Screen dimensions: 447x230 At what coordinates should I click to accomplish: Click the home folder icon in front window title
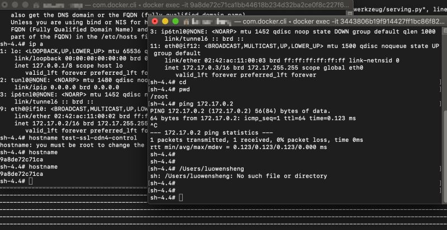pyautogui.click(x=187, y=21)
